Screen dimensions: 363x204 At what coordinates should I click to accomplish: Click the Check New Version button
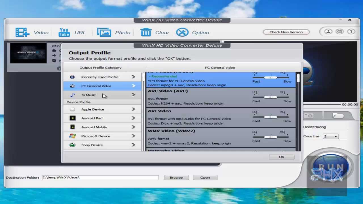click(286, 32)
